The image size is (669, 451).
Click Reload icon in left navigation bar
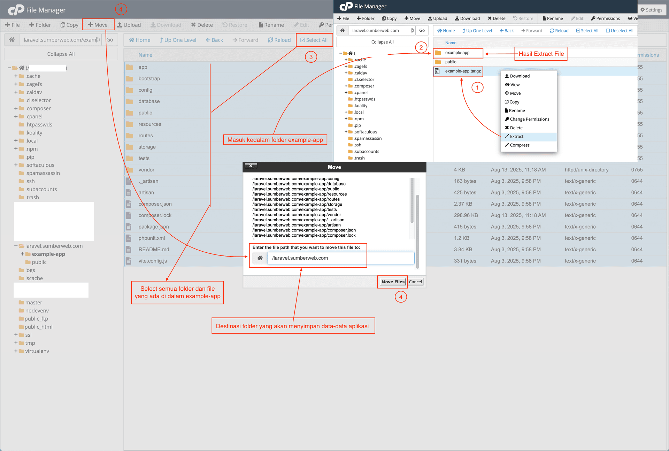(x=270, y=40)
